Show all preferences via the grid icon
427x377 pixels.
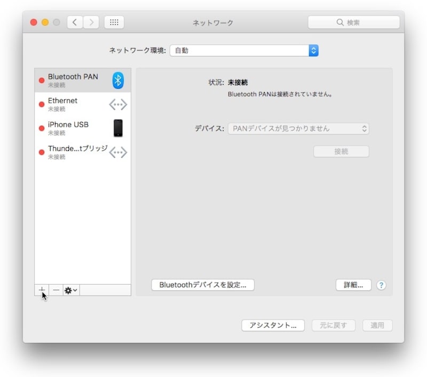click(x=114, y=22)
